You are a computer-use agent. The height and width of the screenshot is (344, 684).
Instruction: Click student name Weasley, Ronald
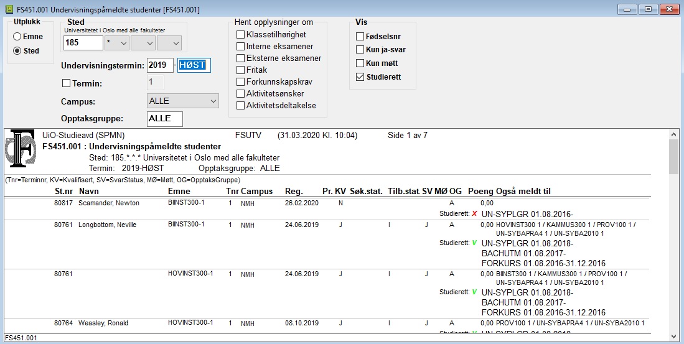point(103,323)
